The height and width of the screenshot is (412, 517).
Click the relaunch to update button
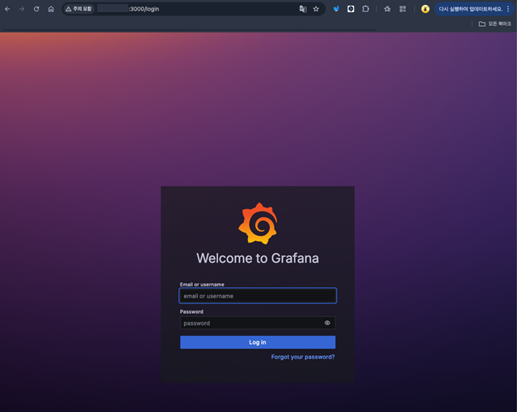[471, 9]
